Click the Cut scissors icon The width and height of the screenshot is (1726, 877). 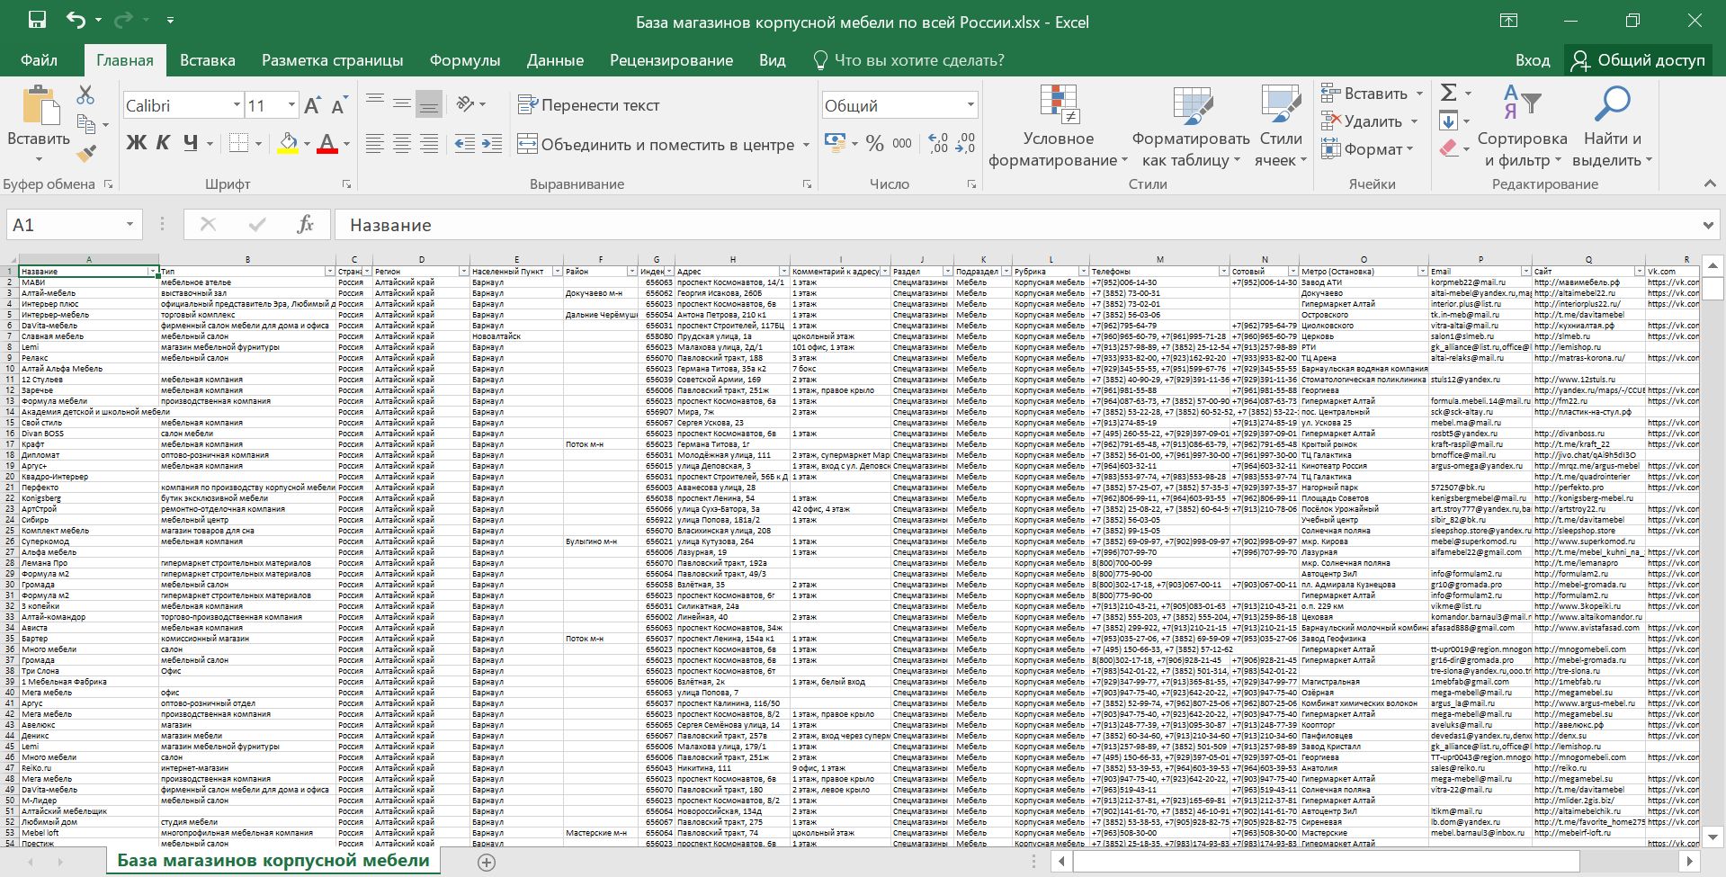(85, 94)
